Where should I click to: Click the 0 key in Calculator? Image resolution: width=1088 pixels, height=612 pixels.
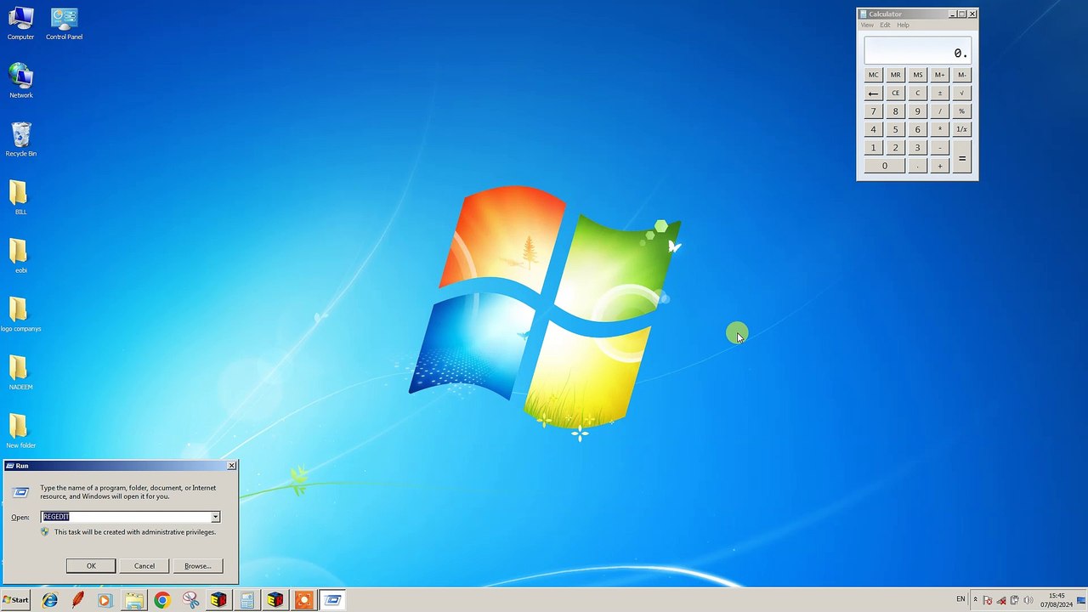click(884, 166)
